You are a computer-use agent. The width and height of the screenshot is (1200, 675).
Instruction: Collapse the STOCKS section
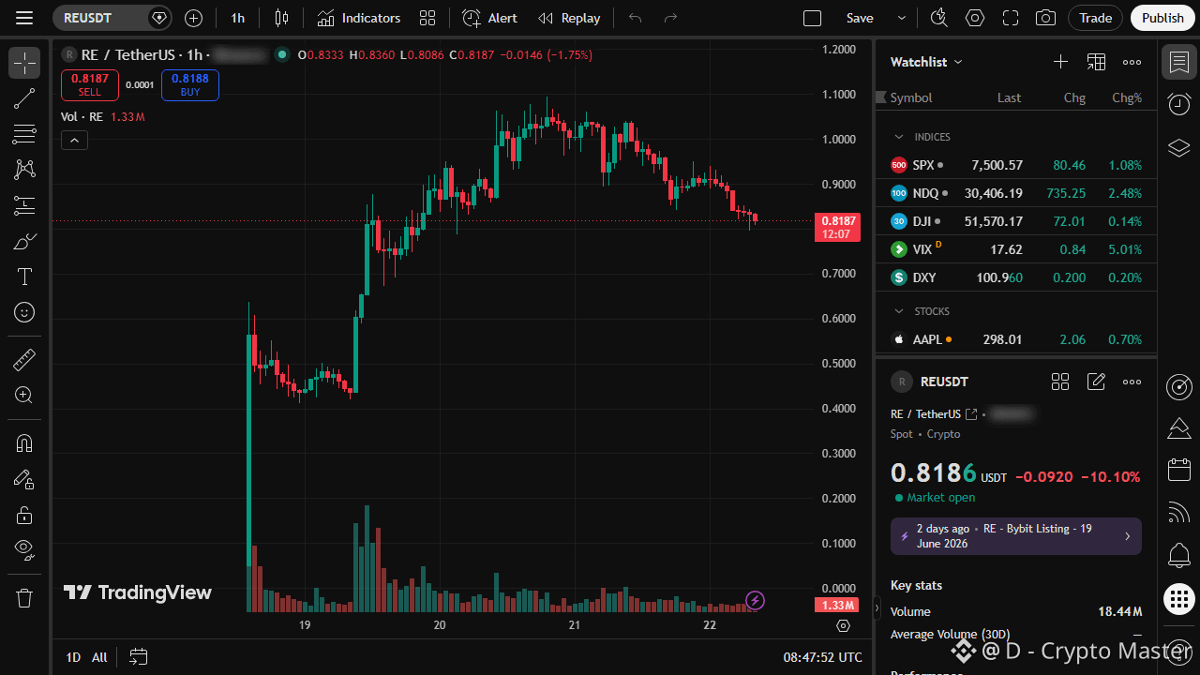tap(899, 311)
